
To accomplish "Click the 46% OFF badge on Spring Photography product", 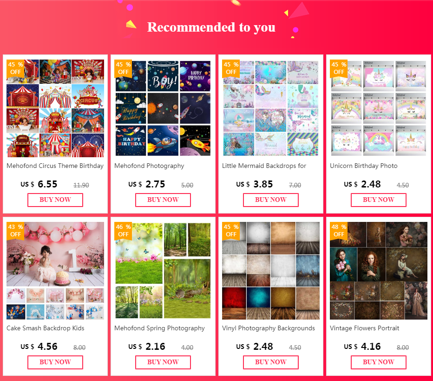I will coord(123,231).
